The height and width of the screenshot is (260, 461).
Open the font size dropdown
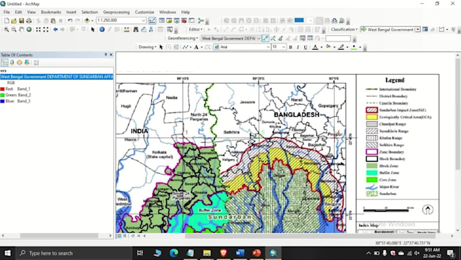coord(283,47)
